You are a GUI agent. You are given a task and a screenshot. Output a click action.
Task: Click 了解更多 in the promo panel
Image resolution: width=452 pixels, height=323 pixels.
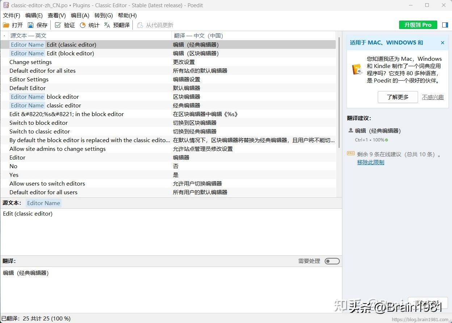(x=397, y=97)
